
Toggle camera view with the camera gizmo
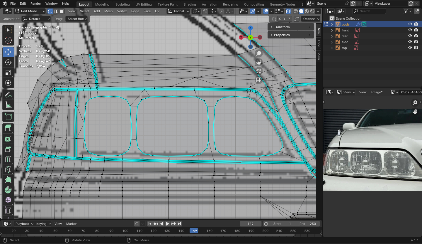tap(259, 71)
